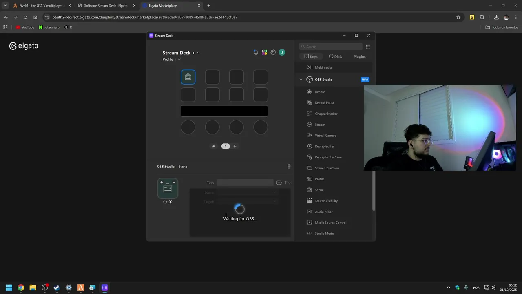The image size is (522, 294).
Task: Select the Audio Mixer action icon
Action: [309, 212]
